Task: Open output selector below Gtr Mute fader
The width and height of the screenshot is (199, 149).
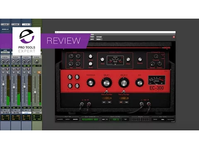Action: [5, 110]
